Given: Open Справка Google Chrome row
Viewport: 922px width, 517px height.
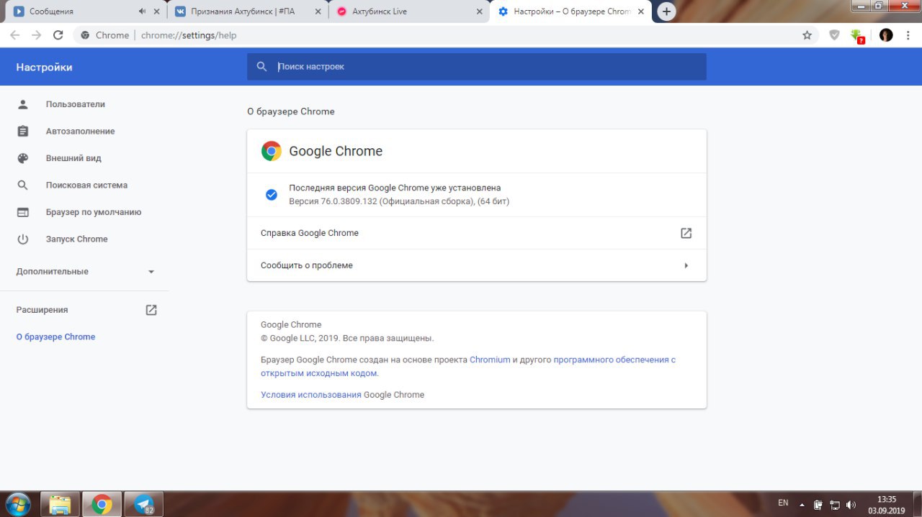Looking at the screenshot, I should (x=477, y=233).
